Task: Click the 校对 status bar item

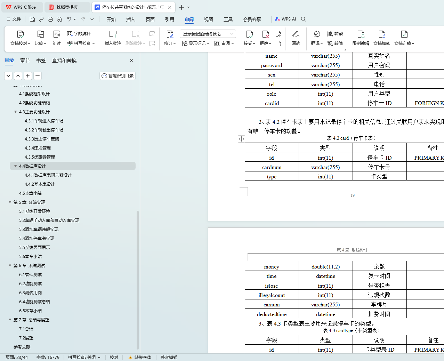Action: (x=114, y=358)
